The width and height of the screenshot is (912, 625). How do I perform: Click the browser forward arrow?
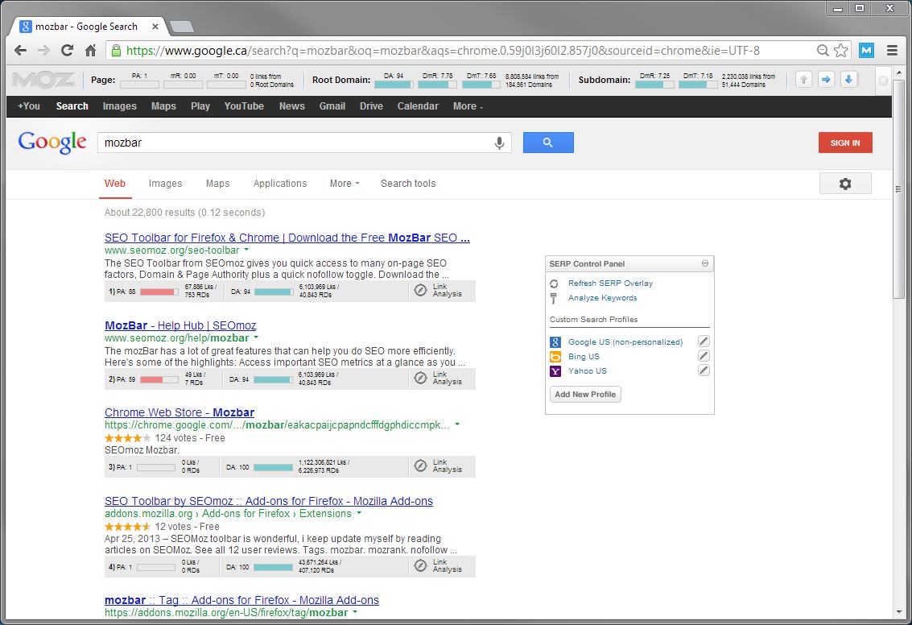pyautogui.click(x=43, y=51)
